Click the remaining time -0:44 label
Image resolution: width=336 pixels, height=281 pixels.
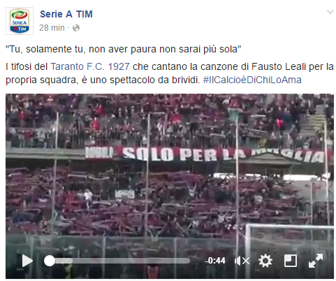[x=215, y=261]
